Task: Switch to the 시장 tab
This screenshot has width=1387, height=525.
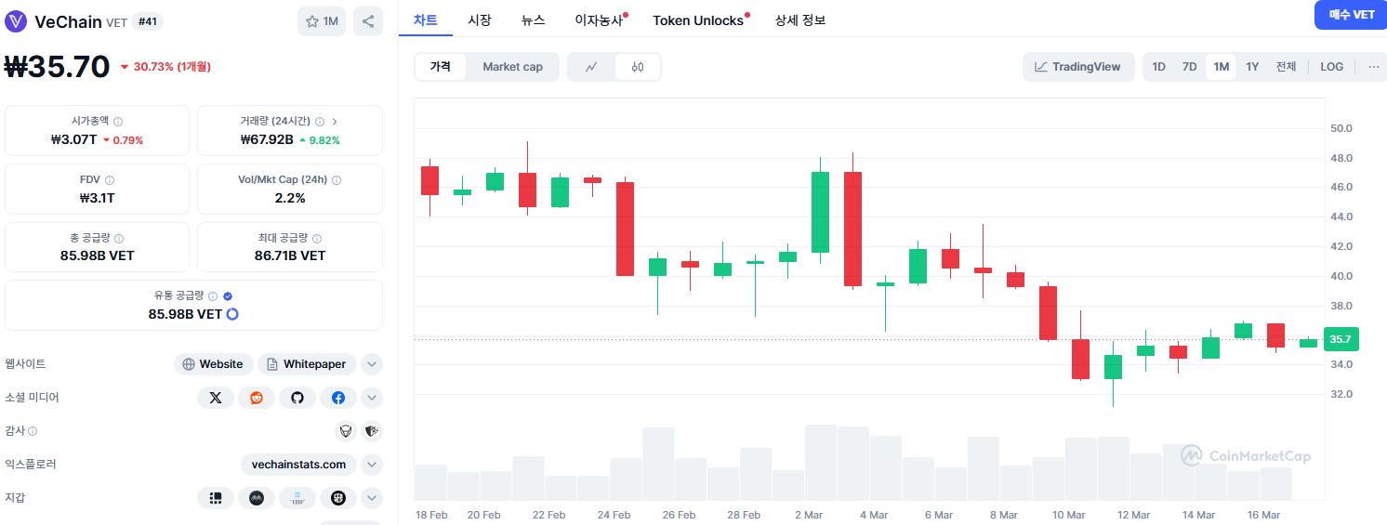Action: tap(480, 20)
